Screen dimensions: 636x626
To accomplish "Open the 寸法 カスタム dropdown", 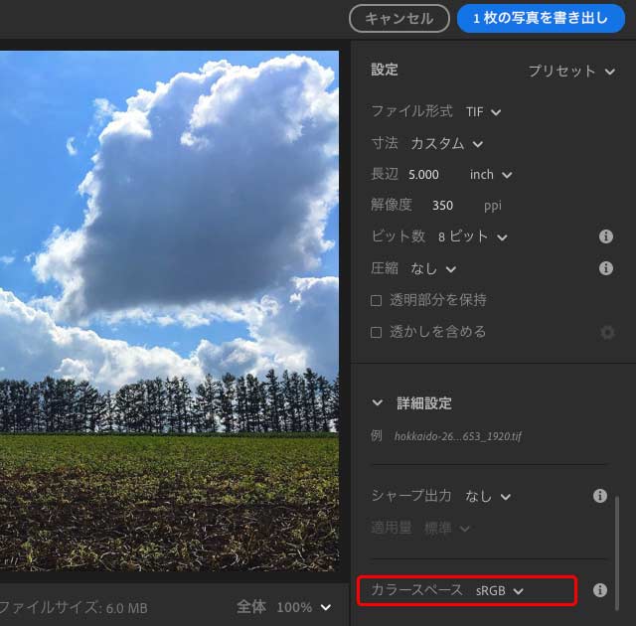I will click(446, 144).
